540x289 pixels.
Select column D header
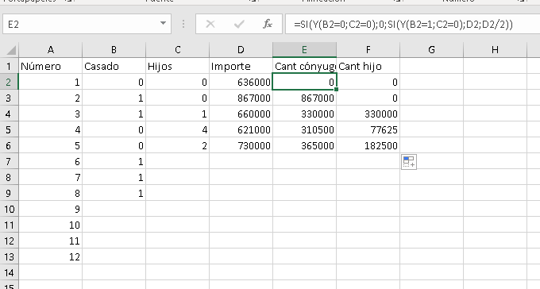241,50
